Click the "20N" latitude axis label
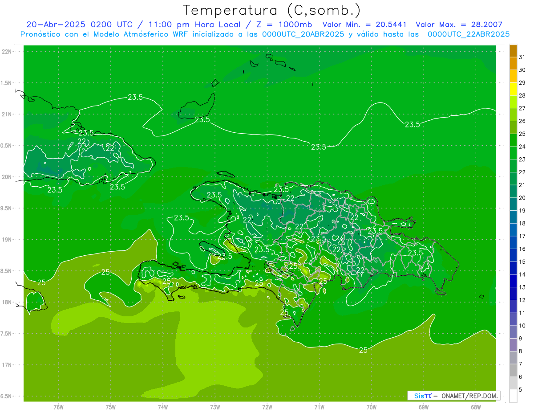Image resolution: width=534 pixels, height=413 pixels. [x=7, y=177]
